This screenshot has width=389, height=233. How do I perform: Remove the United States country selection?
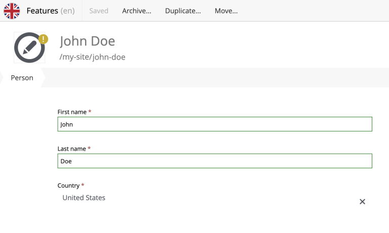362,202
